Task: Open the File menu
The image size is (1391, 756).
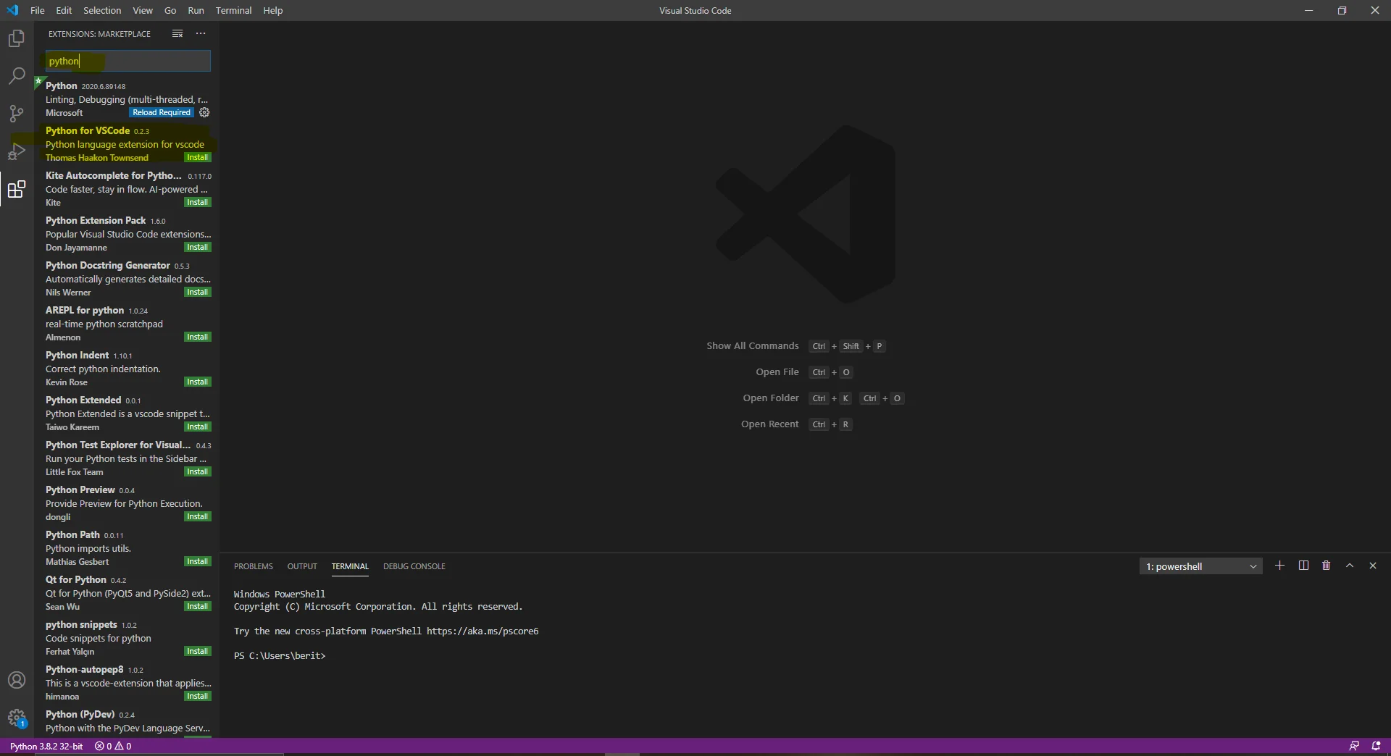Action: [x=38, y=11]
